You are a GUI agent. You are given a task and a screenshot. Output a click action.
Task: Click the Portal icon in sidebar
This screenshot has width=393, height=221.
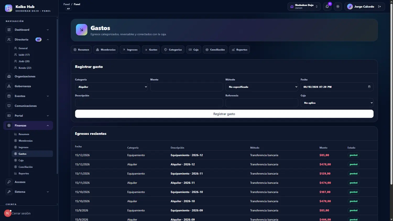[9, 116]
